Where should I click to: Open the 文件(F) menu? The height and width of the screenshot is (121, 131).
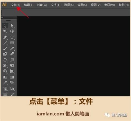[x=15, y=5]
